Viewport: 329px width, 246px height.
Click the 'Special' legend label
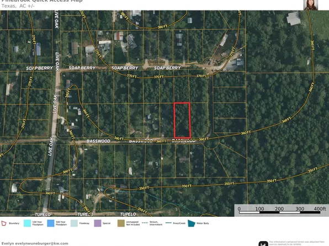click(x=107, y=223)
